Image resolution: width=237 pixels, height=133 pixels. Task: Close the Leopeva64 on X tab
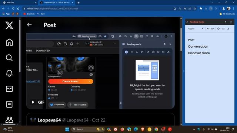point(73,3)
